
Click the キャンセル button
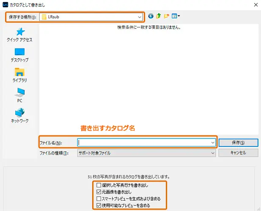pos(238,153)
